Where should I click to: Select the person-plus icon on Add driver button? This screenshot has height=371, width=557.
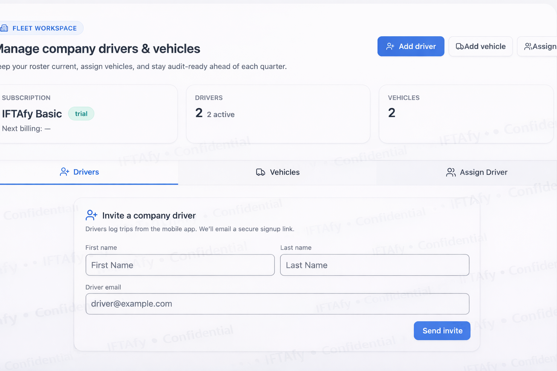point(390,46)
